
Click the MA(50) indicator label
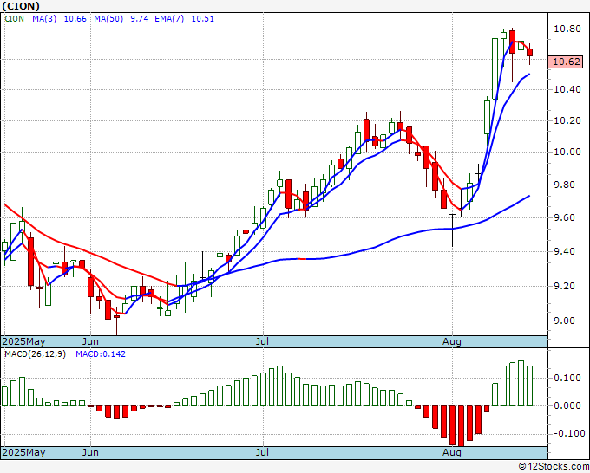(x=108, y=19)
